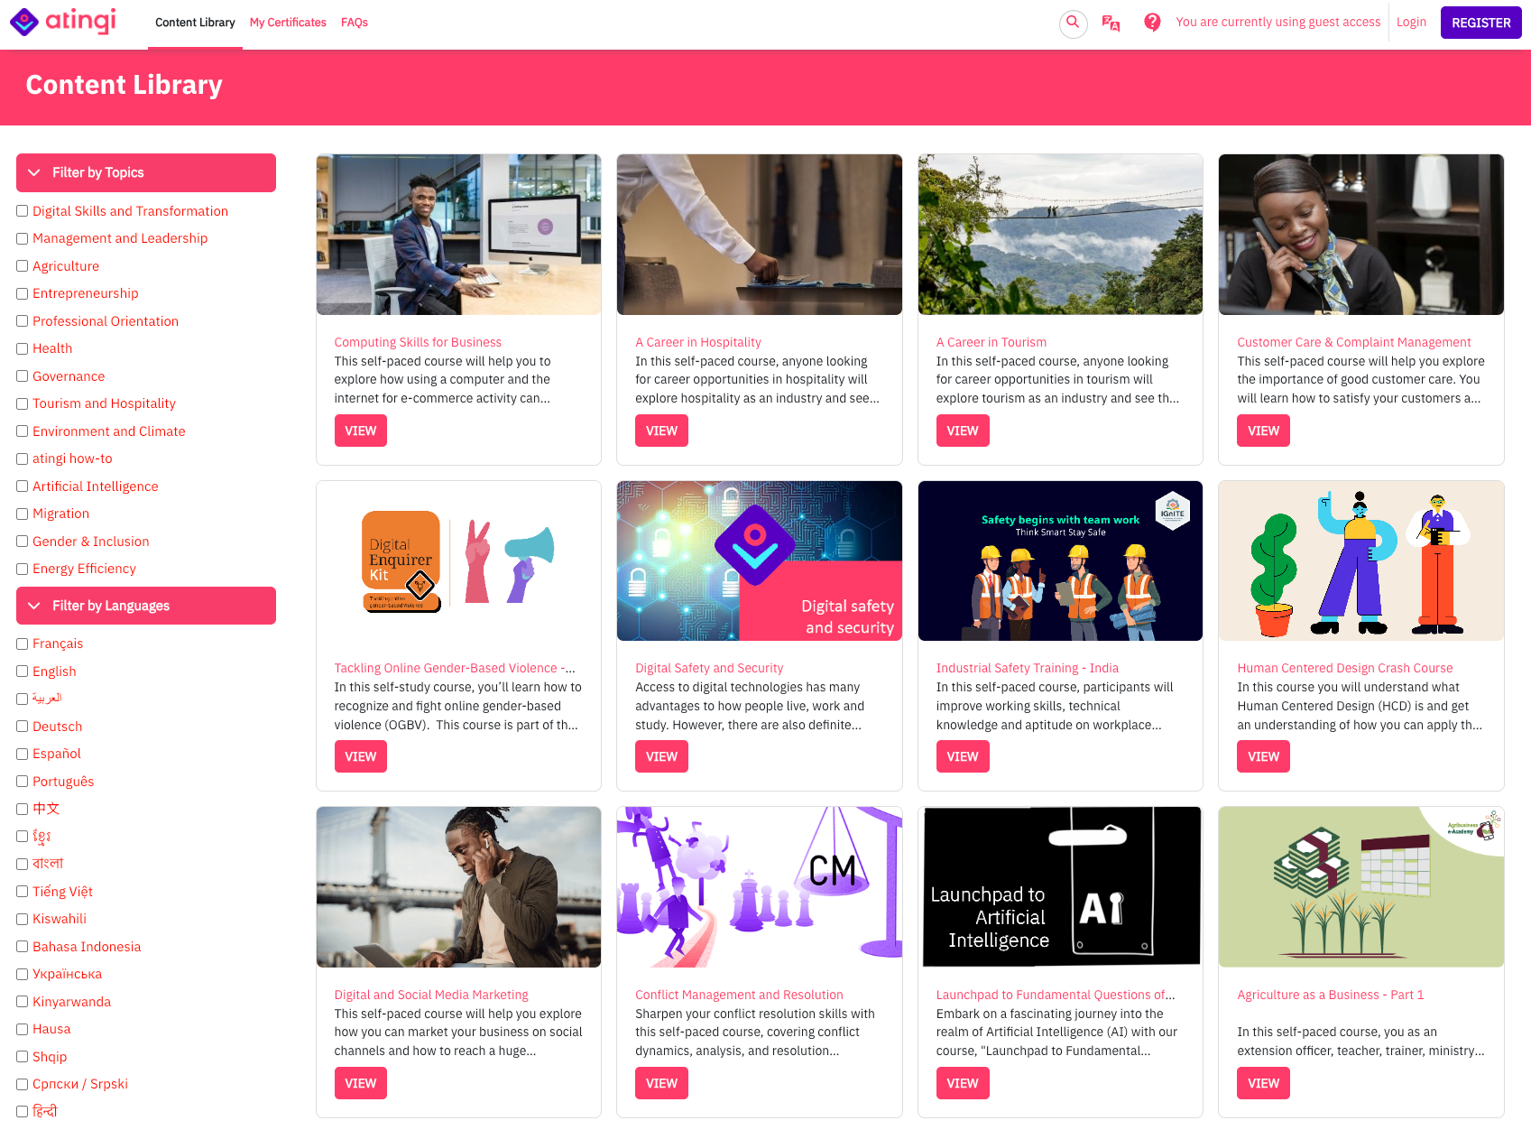Check the Migration topic filter
This screenshot has height=1130, width=1531.
pos(23,514)
